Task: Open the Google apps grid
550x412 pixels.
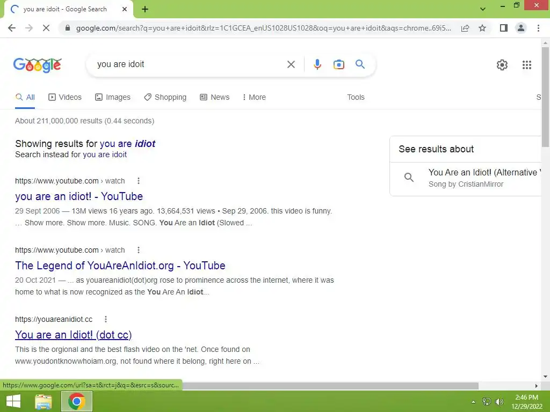Action: point(526,65)
